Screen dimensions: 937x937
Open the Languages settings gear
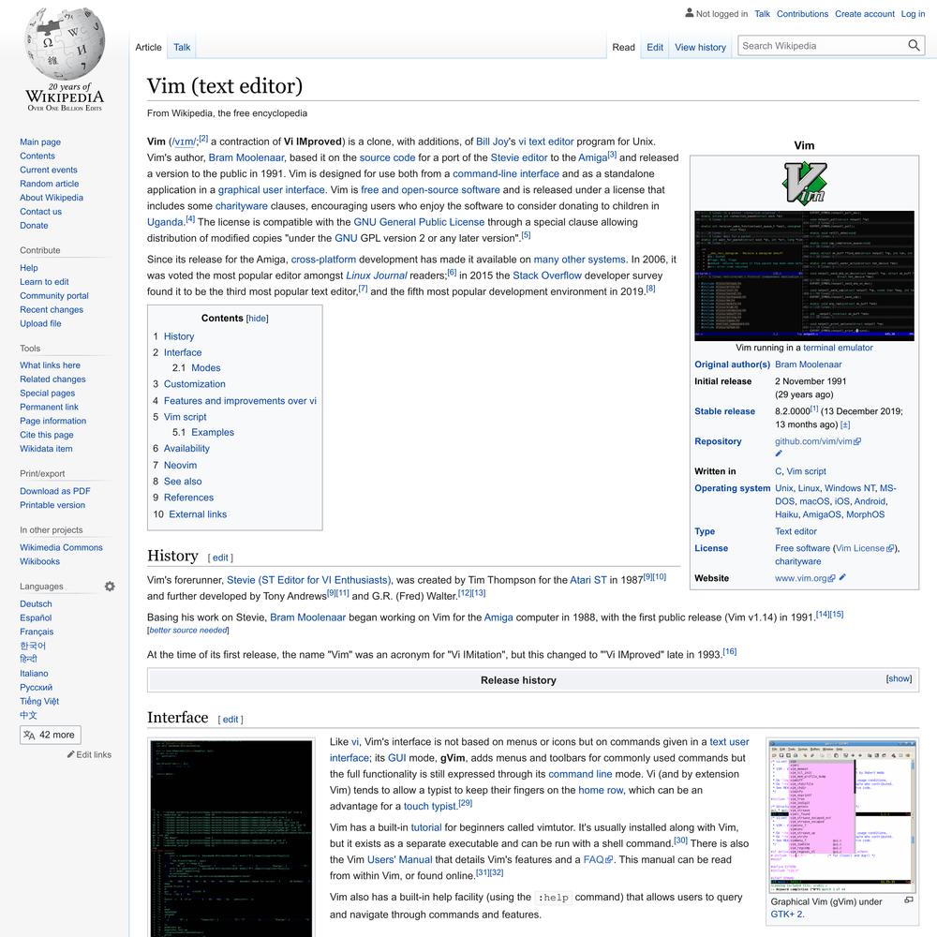(110, 587)
